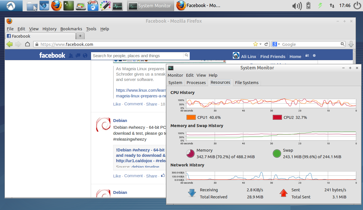Open the volume control in the tray
The width and height of the screenshot is (363, 210).
[297, 6]
